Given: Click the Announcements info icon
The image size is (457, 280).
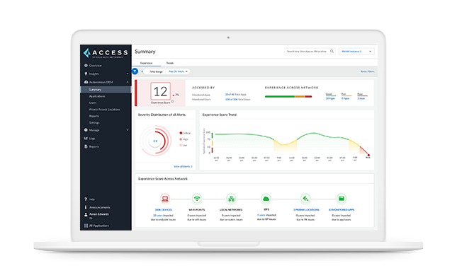Looking at the screenshot, I should [86, 207].
